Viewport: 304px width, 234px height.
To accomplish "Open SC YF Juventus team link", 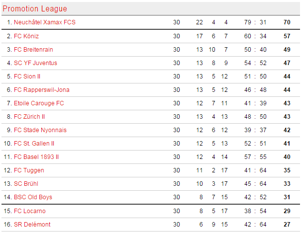I will (x=35, y=63).
